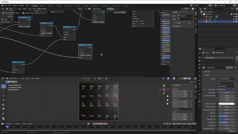The image size is (238, 134).
Task: Open the Render properties tab icon
Action: click(x=199, y=58)
